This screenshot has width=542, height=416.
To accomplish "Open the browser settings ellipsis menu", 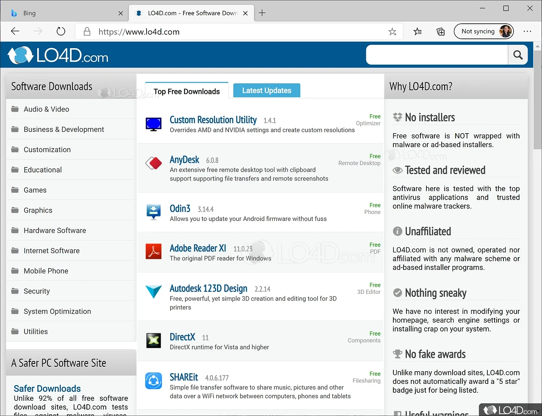I will pos(527,31).
